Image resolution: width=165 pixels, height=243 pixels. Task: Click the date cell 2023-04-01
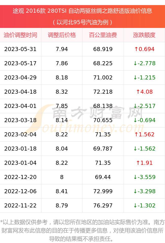[20, 106]
